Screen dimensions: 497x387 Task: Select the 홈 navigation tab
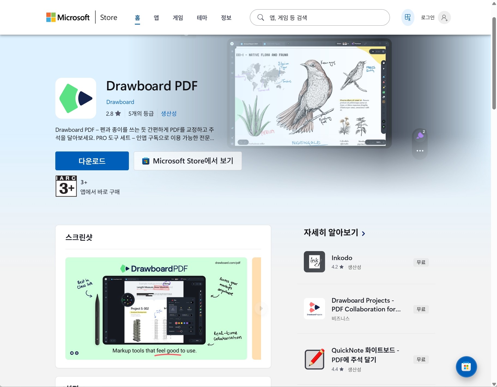point(137,18)
